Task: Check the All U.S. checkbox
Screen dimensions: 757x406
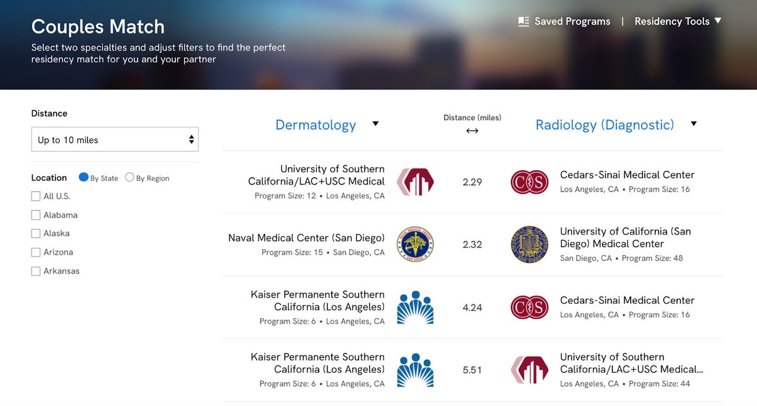Action: [36, 196]
